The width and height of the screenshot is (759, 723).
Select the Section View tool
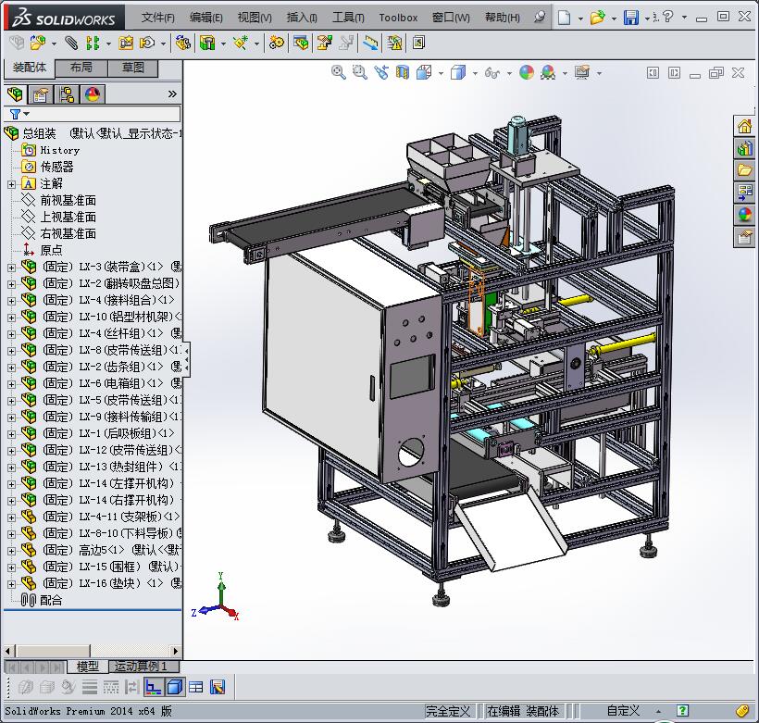point(402,72)
